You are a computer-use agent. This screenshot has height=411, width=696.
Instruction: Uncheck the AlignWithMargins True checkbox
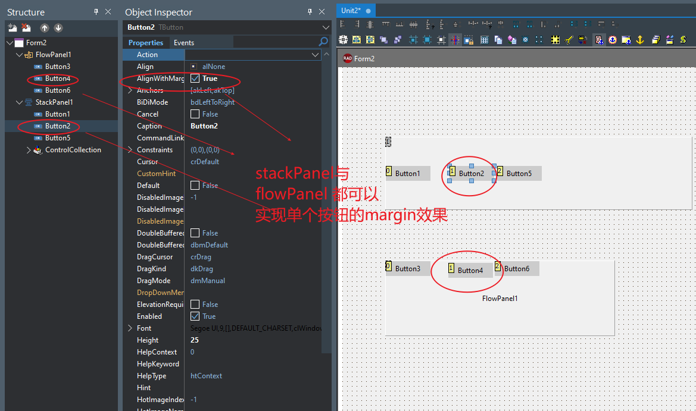195,79
